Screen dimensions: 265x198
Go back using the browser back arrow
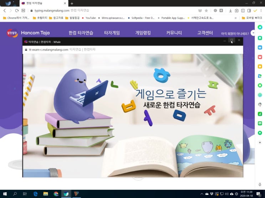[x=5, y=11]
